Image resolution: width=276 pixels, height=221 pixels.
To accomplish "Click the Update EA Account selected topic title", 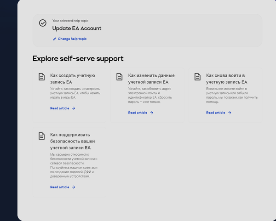I will [x=77, y=28].
